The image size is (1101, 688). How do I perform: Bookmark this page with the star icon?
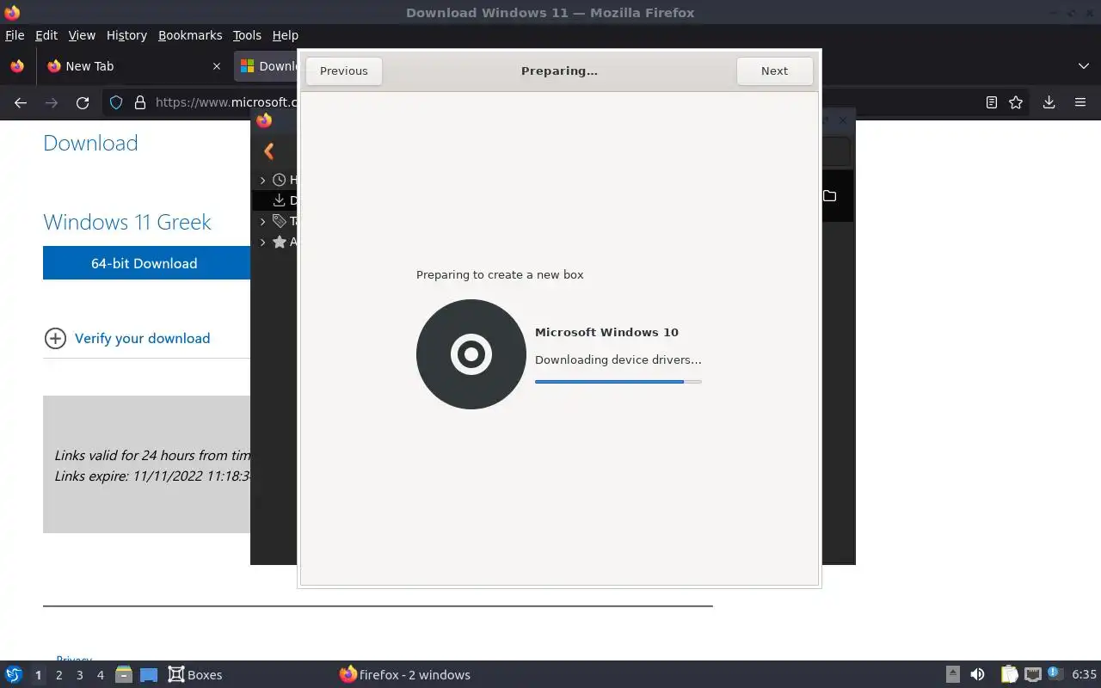point(1016,102)
